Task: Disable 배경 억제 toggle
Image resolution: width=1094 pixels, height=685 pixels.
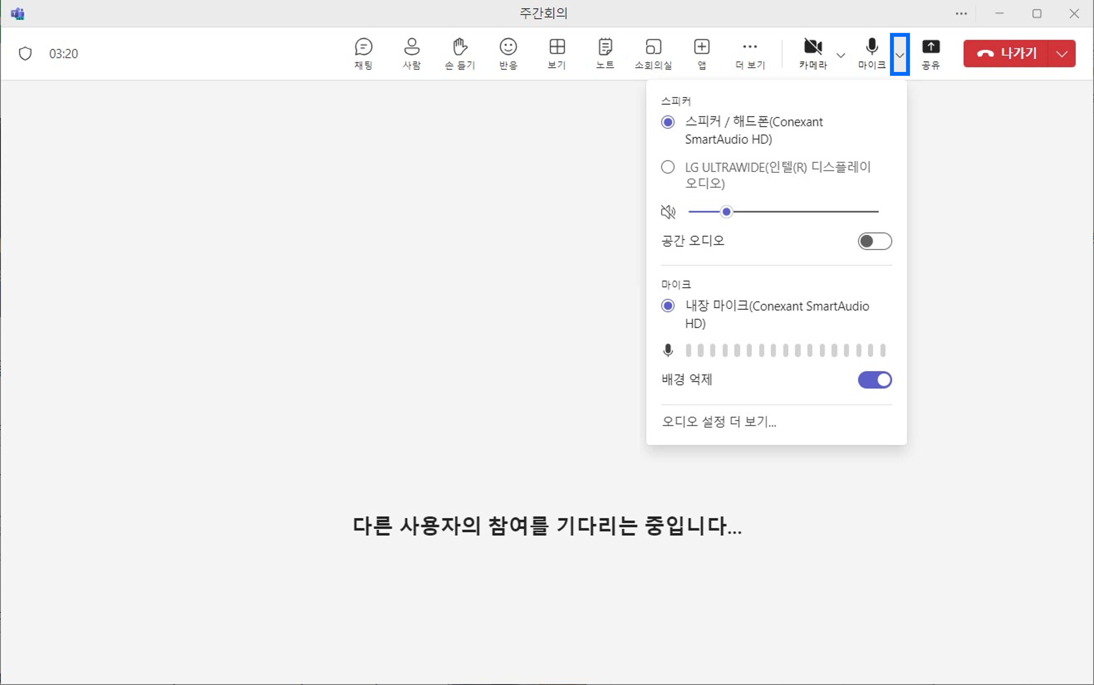Action: (x=874, y=380)
